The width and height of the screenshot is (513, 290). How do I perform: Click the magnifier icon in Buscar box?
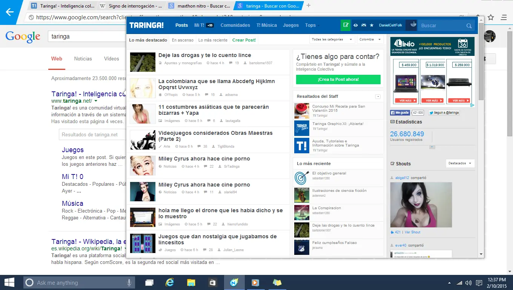click(x=469, y=26)
